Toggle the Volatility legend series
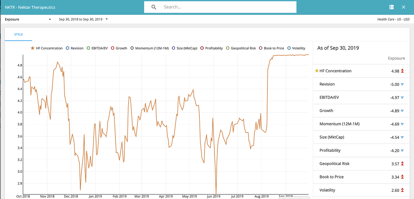This screenshot has height=199, width=414. 296,48
